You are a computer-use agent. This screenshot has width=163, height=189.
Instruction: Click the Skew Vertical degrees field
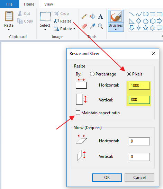[139, 157]
